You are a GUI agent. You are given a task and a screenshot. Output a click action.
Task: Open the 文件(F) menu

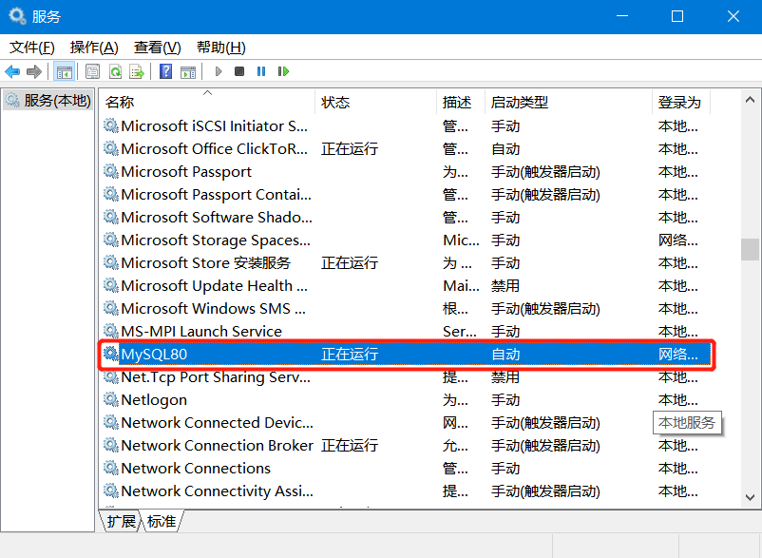coord(32,48)
